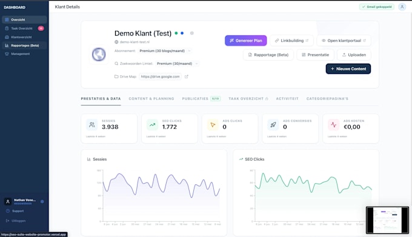The image size is (412, 237).
Task: Open Support in the sidebar
Action: pyautogui.click(x=18, y=211)
